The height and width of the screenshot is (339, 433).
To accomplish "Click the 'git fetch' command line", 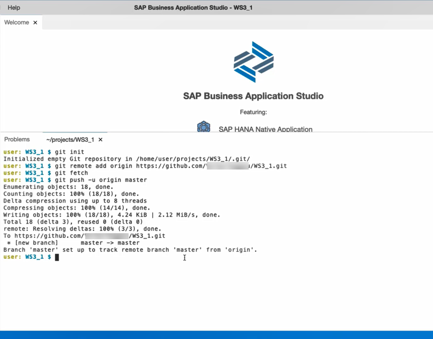I will pos(45,173).
